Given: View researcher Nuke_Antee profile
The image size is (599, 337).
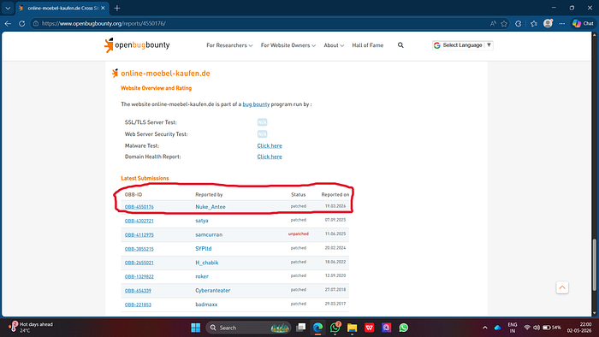Looking at the screenshot, I should pos(211,207).
